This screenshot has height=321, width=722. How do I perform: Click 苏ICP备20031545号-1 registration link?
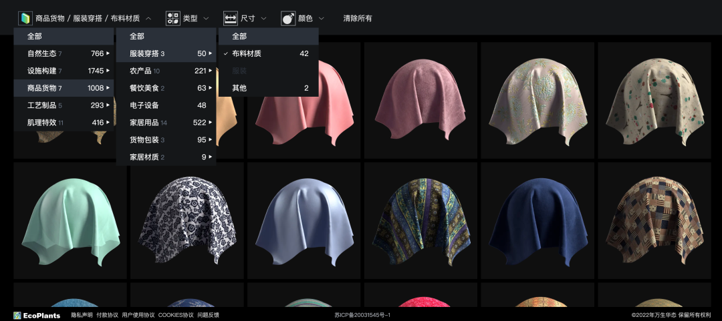362,316
